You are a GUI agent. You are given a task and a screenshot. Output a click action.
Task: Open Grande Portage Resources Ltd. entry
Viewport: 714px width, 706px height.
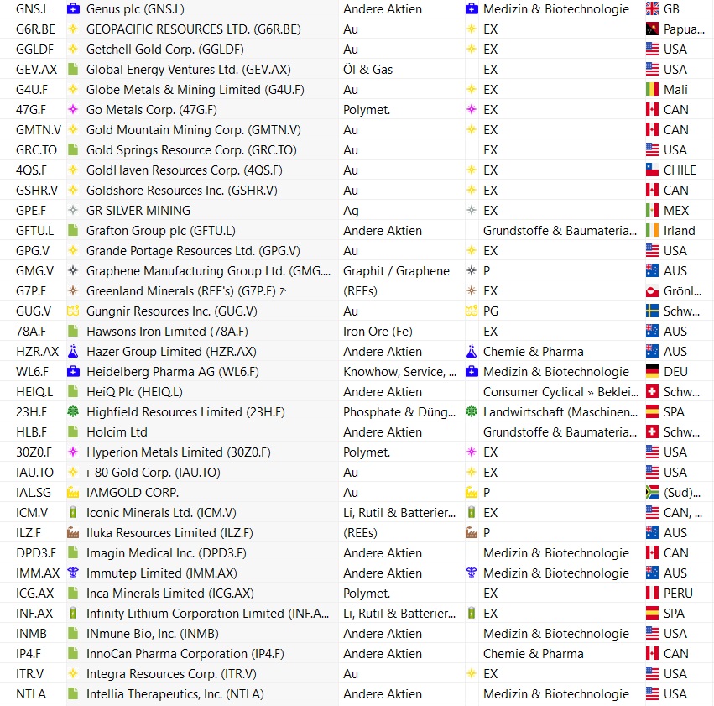193,250
